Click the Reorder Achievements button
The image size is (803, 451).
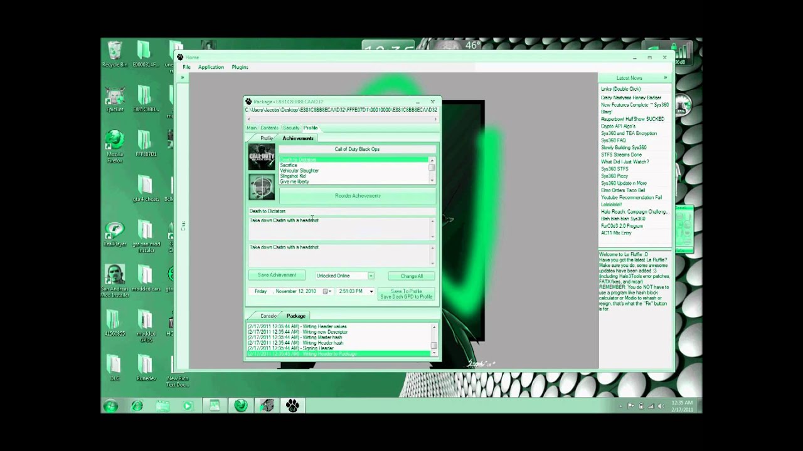click(x=358, y=195)
